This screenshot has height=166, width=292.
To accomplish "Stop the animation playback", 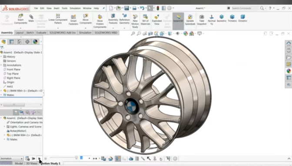I will tap(46, 159).
